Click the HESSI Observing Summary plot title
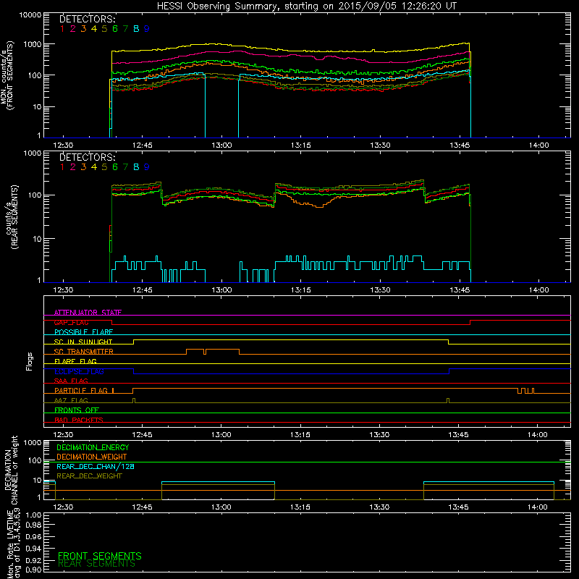This screenshot has width=579, height=579. [x=306, y=7]
